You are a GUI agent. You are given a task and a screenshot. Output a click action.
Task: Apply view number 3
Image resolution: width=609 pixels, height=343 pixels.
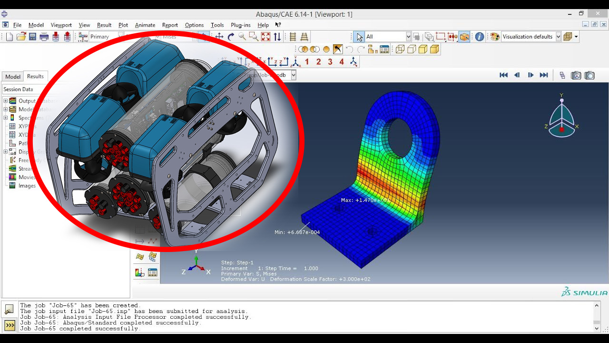(x=330, y=61)
